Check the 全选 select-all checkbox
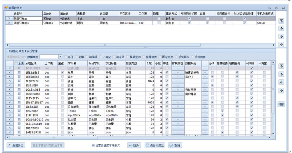The image size is (292, 153). click(16, 63)
